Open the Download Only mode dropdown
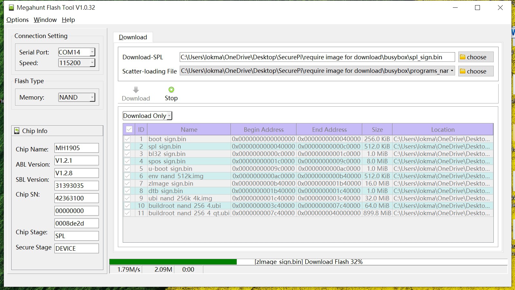The image size is (515, 290). point(169,116)
